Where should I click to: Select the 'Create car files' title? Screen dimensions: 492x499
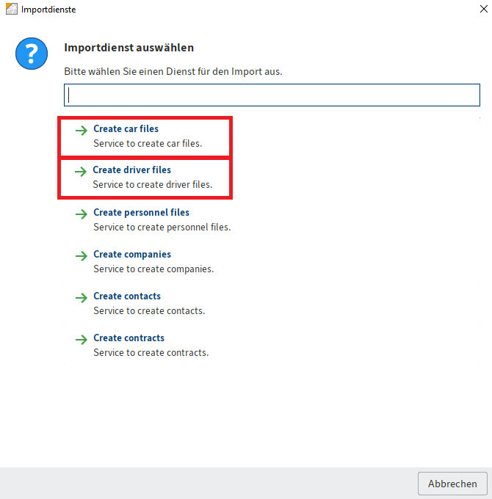click(x=126, y=129)
